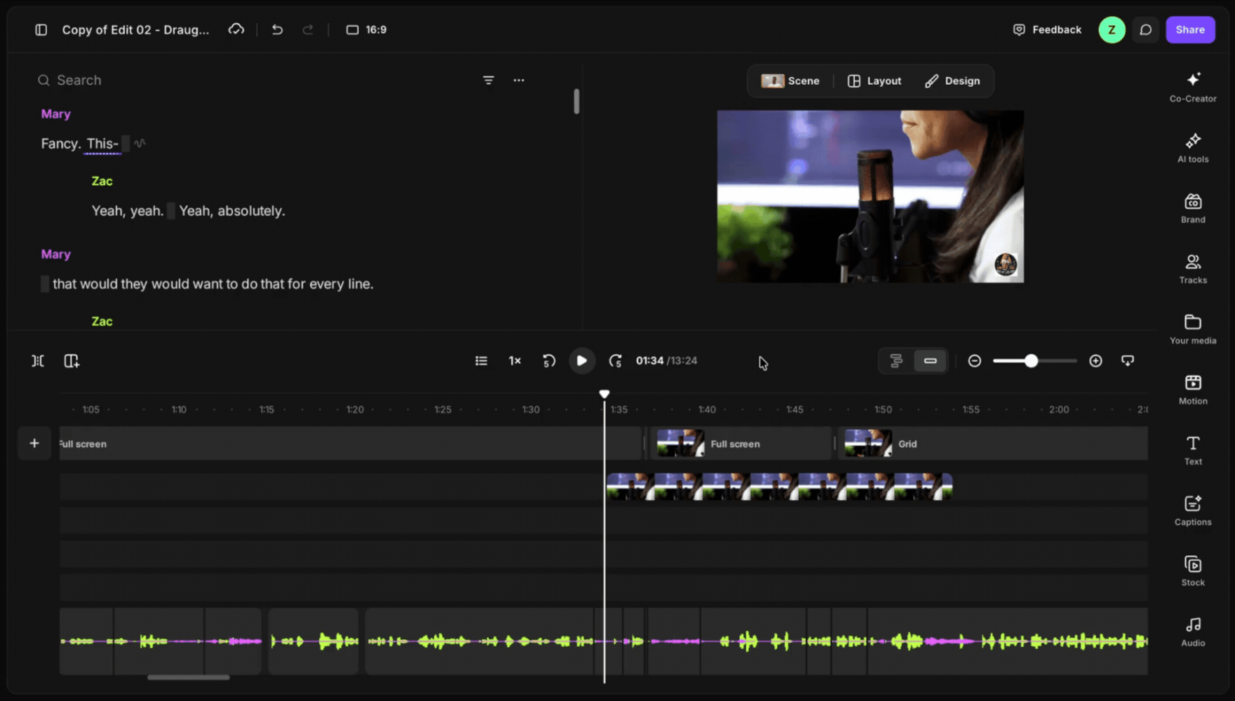Open the Captions panel
This screenshot has height=701, width=1235.
[x=1193, y=510]
